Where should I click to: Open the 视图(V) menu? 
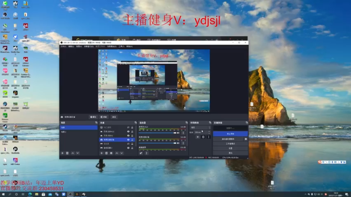tap(79, 46)
